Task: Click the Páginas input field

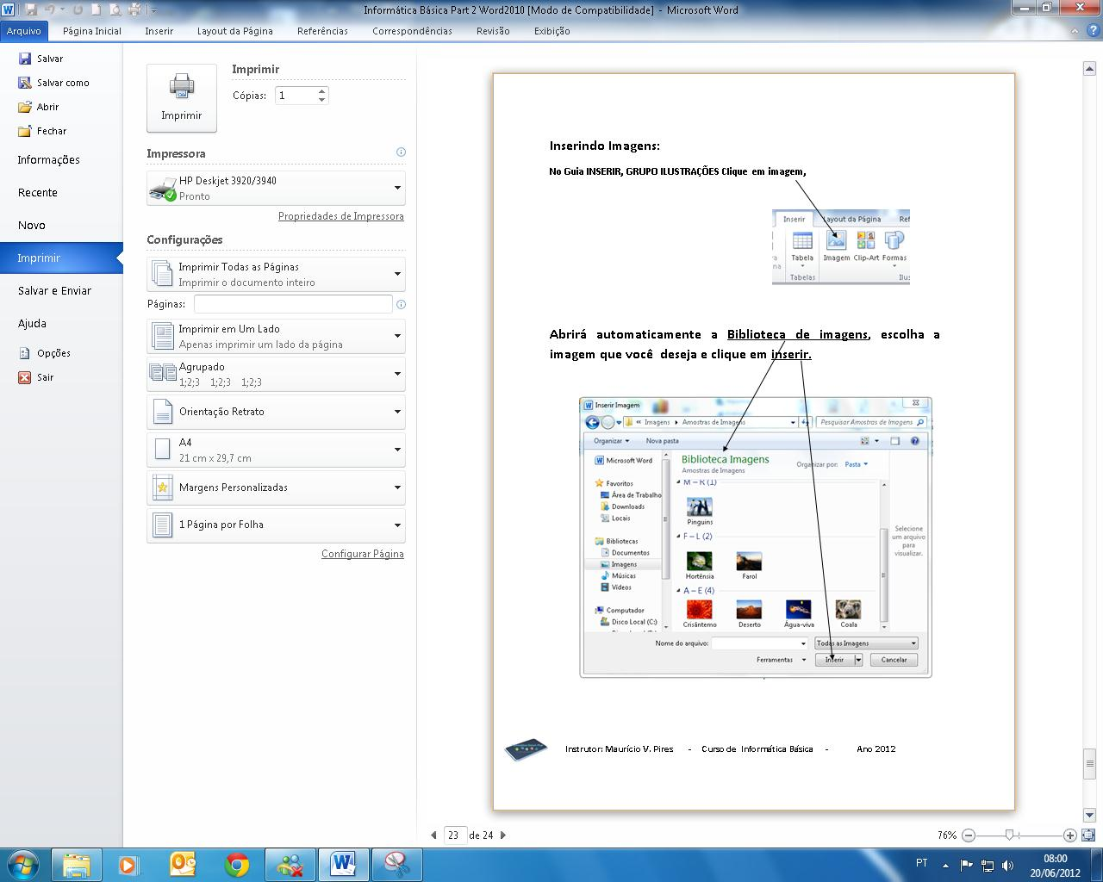Action: [x=293, y=304]
